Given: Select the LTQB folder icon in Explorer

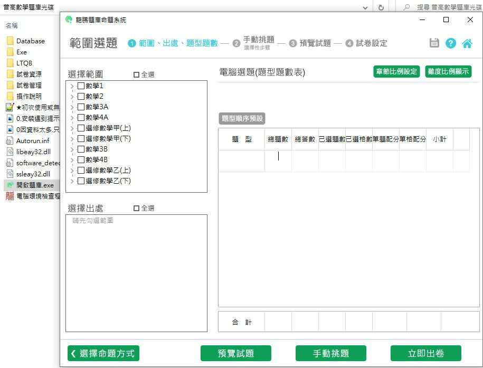Looking at the screenshot, I should coord(10,63).
